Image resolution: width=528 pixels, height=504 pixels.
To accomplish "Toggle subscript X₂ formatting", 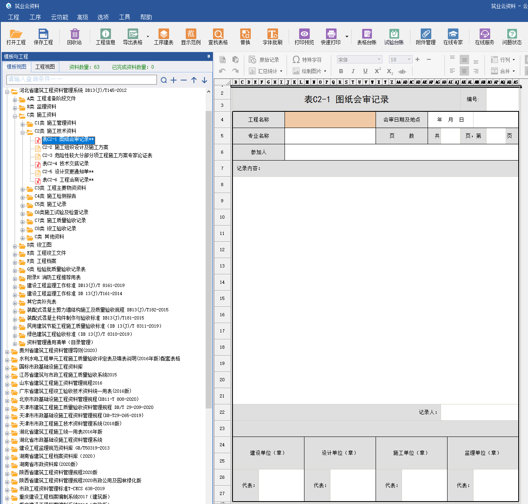I will pyautogui.click(x=390, y=72).
